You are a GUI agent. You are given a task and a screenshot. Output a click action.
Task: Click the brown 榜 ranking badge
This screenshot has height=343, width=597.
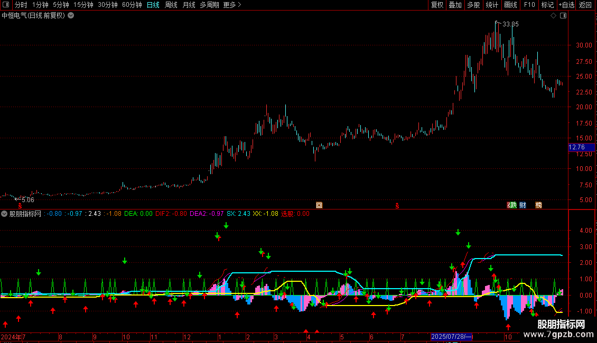(538, 205)
